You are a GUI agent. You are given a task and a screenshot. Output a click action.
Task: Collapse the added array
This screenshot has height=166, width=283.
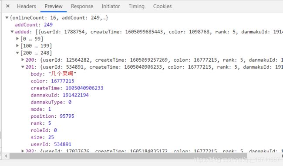tap(12, 32)
